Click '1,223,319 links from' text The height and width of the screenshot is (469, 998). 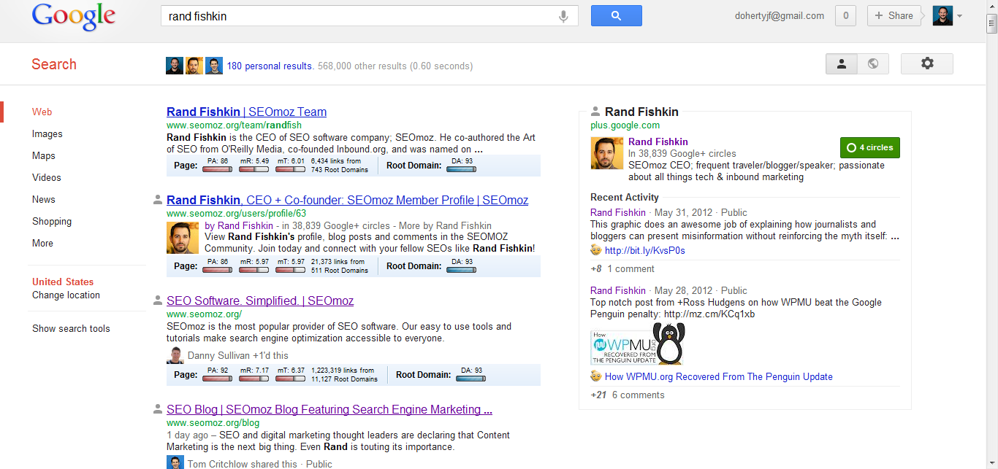click(x=343, y=371)
